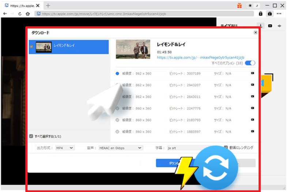Viewport: 287px width, 192px height.
Task: Select the tv.apple browser tab
Action: [x=22, y=6]
